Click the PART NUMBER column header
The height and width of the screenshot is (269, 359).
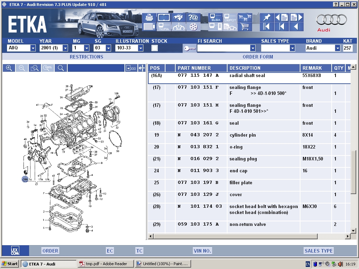tap(201, 68)
